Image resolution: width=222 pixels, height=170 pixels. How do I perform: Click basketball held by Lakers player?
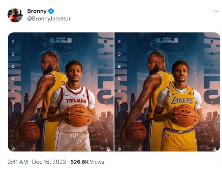(x=185, y=115)
